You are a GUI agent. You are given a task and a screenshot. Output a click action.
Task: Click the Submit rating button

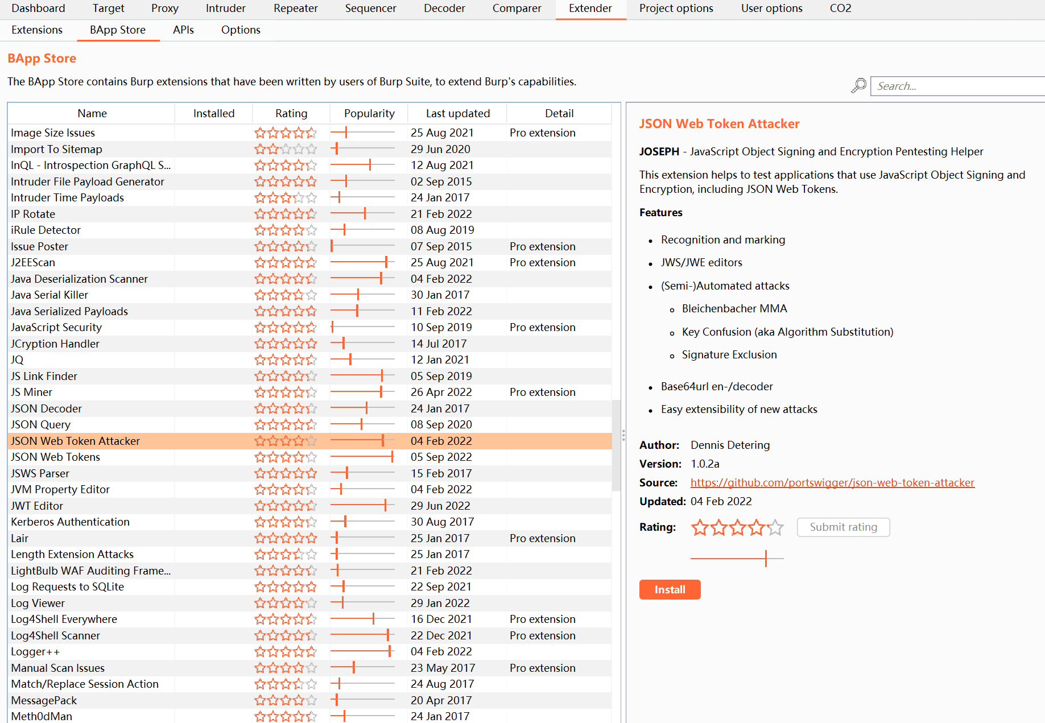point(843,527)
